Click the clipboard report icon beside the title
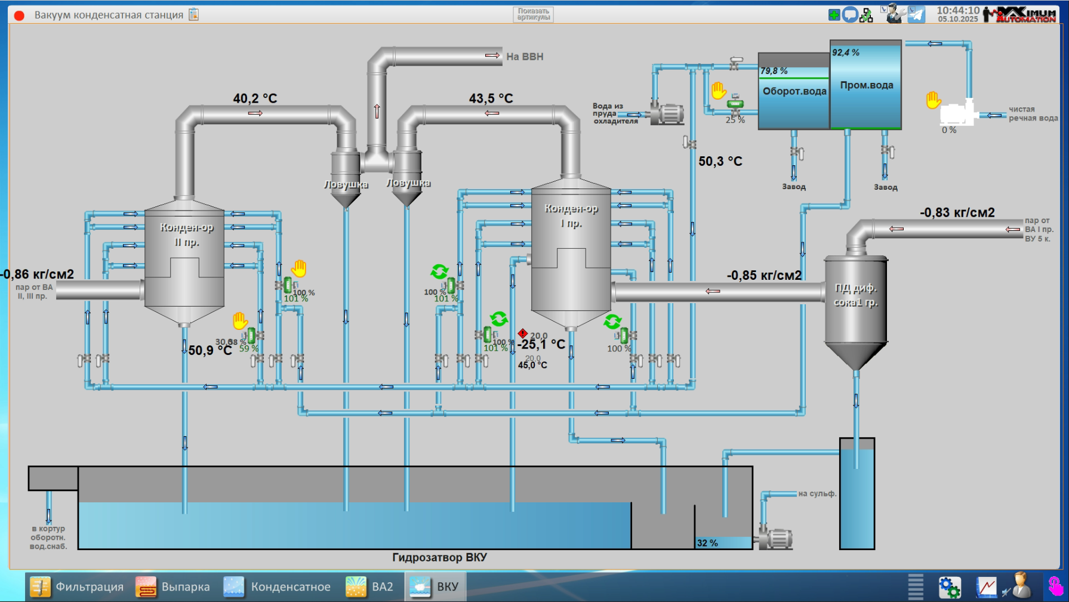 [193, 14]
